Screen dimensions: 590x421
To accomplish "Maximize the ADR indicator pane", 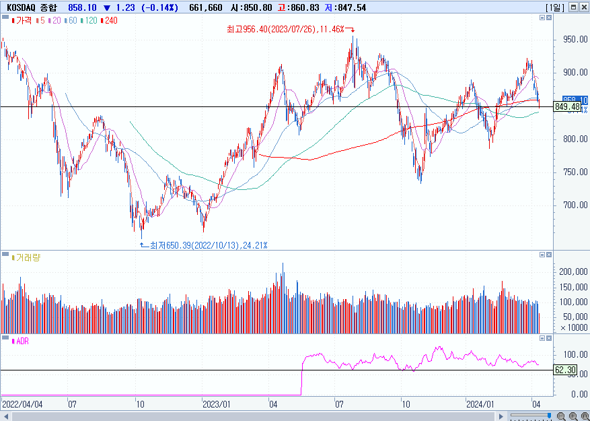I will point(542,338).
